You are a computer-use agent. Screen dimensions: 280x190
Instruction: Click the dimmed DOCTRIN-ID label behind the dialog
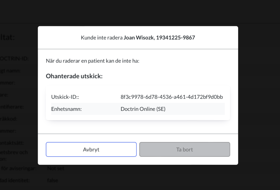[x=14, y=58]
